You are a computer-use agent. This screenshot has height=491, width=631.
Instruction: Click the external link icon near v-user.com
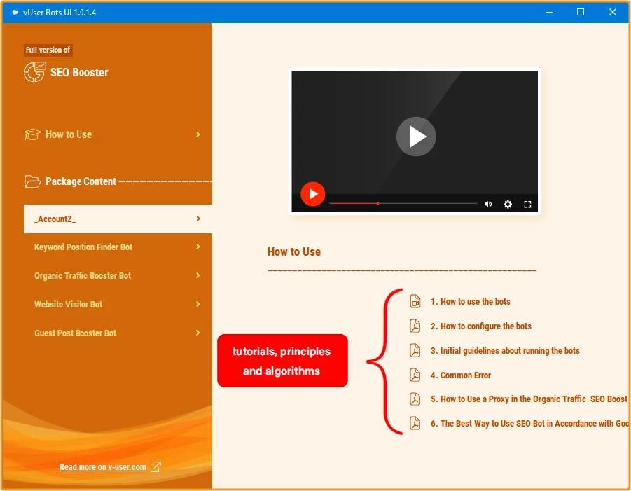155,467
